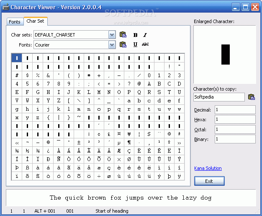Select the & character cell
The image size is (262, 216).
coord(48,75)
